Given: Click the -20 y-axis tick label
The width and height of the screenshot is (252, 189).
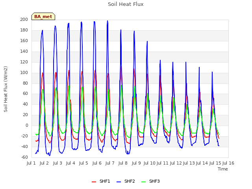Looking at the screenshot, I should (24, 136).
